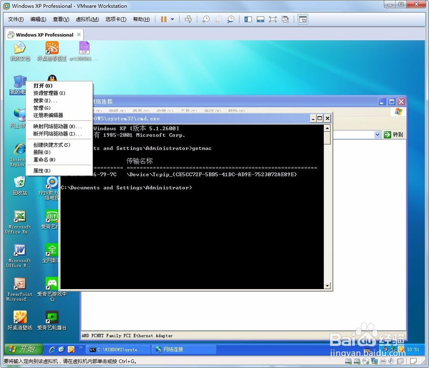The image size is (429, 368).
Task: Choose 删除(D) in the context menu
Action: [x=59, y=152]
